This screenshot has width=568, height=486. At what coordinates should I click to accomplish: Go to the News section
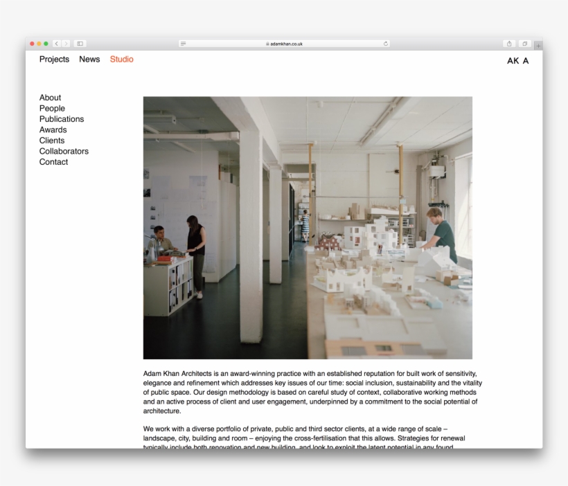(89, 60)
